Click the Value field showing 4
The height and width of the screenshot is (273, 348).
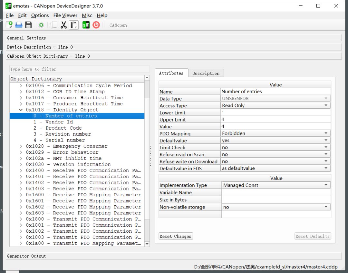276,127
